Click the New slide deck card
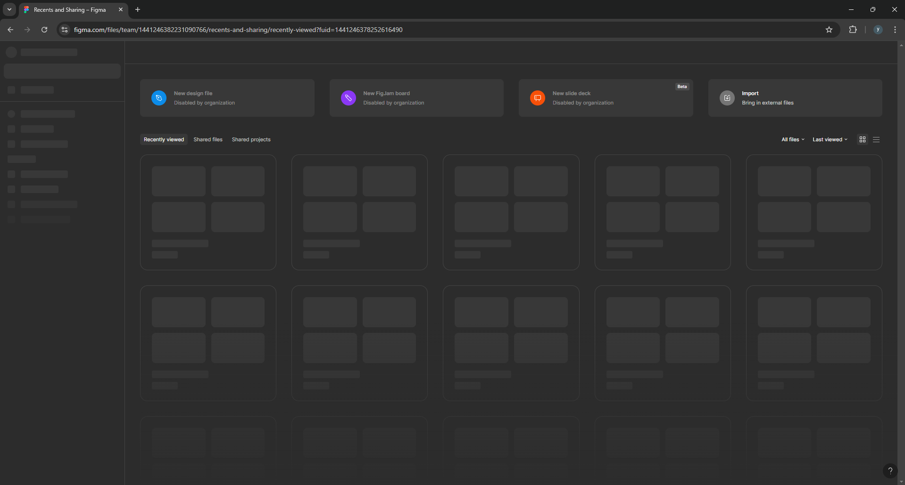Viewport: 905px width, 485px height. pos(606,98)
